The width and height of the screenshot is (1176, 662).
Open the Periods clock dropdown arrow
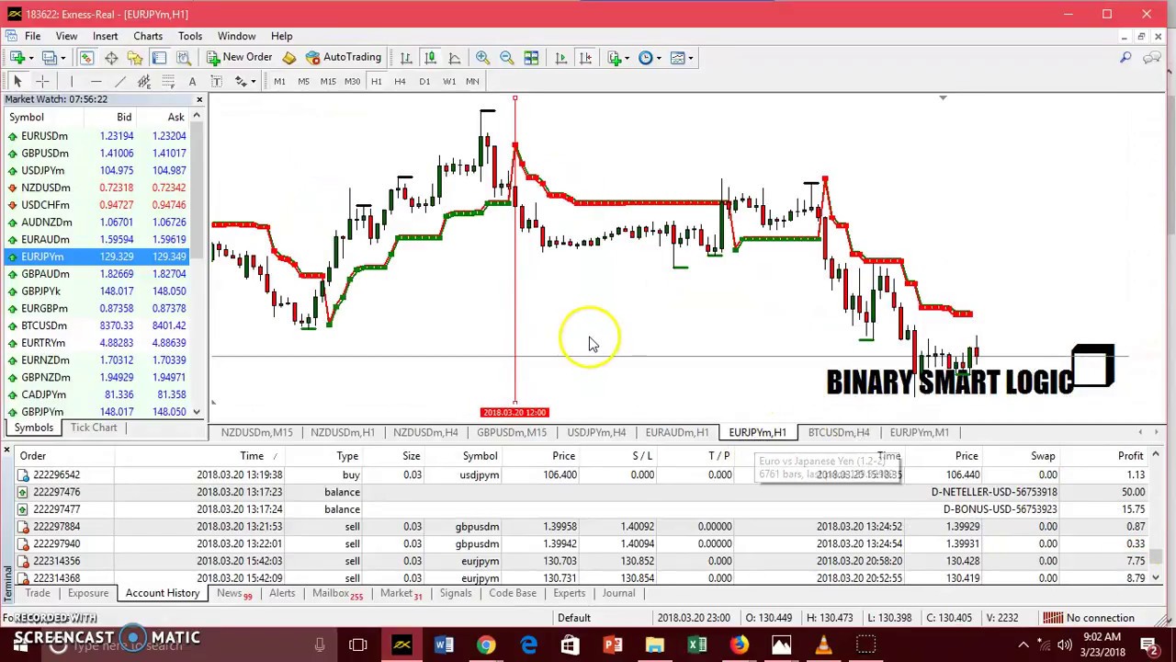pos(658,58)
